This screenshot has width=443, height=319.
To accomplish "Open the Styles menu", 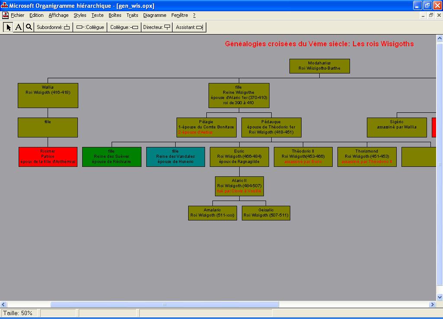I will click(80, 15).
